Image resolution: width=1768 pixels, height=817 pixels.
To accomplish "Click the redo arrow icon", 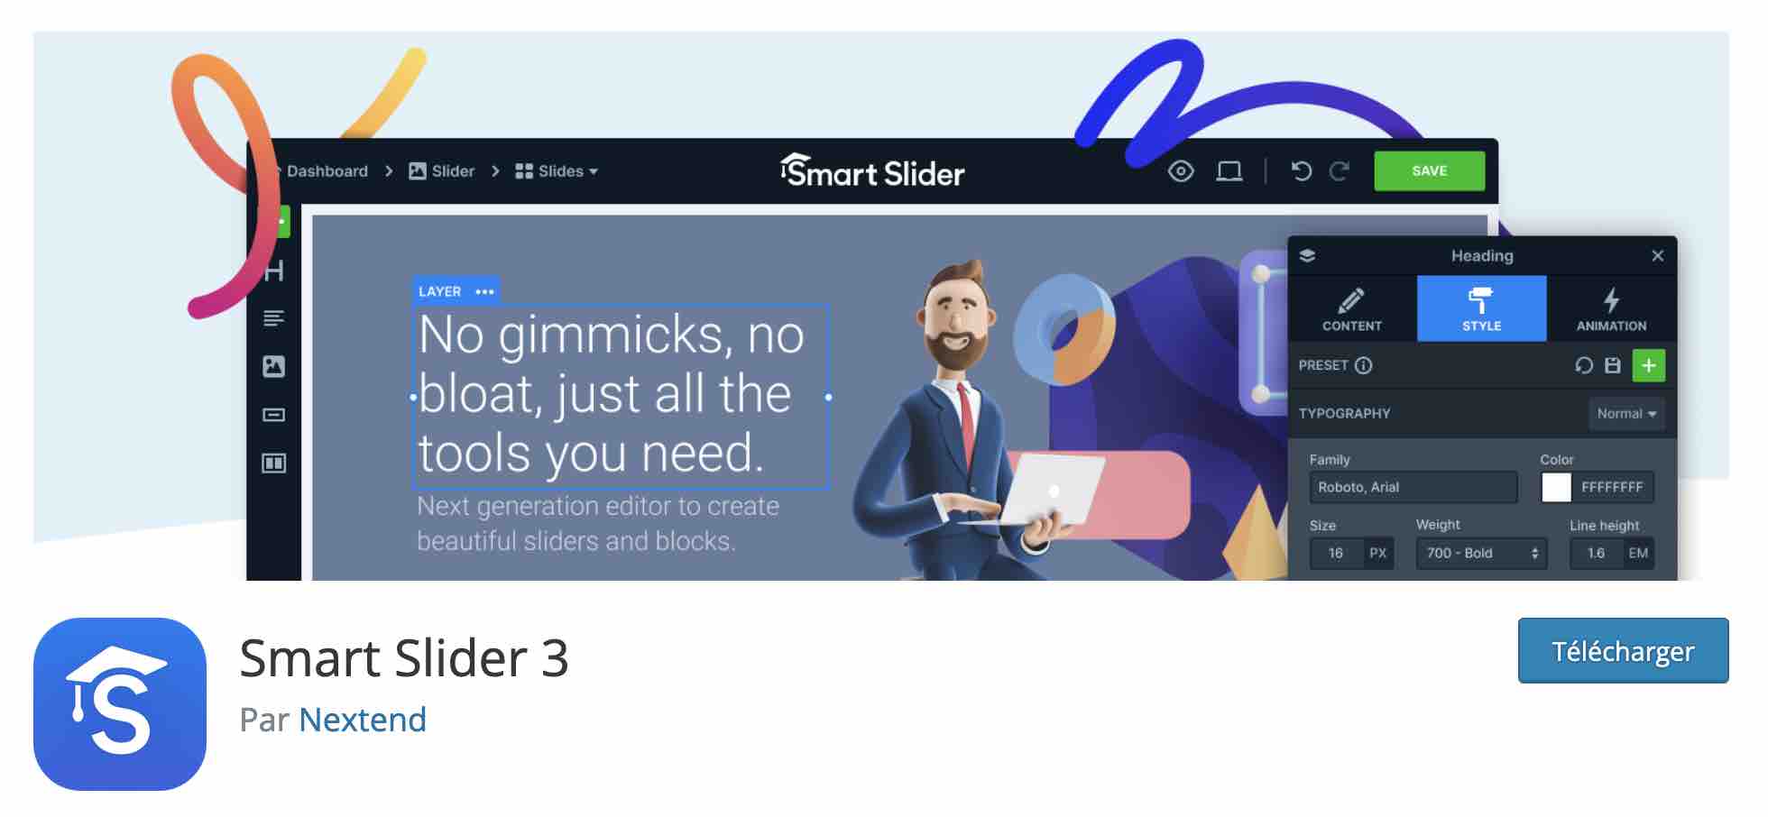I will click(x=1340, y=171).
